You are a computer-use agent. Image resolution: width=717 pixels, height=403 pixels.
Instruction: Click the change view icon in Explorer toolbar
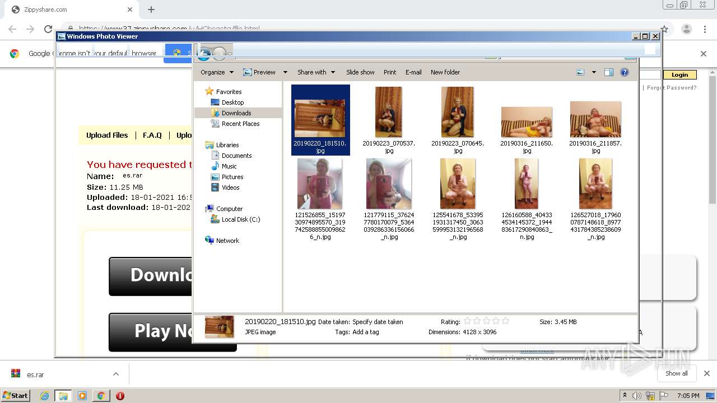point(580,72)
